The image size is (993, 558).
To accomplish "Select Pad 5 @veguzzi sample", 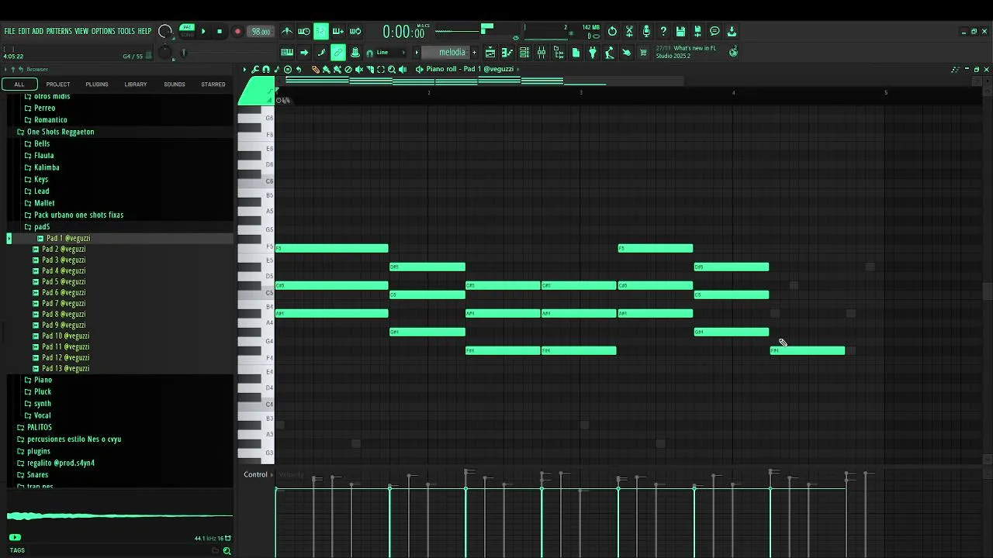I will (x=64, y=281).
